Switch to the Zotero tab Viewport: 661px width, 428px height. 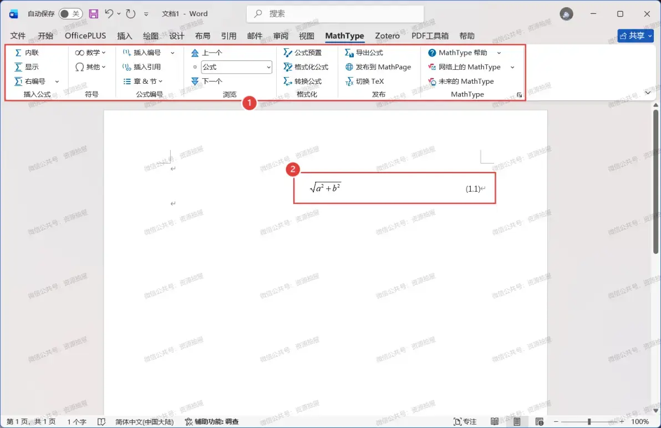pyautogui.click(x=387, y=36)
